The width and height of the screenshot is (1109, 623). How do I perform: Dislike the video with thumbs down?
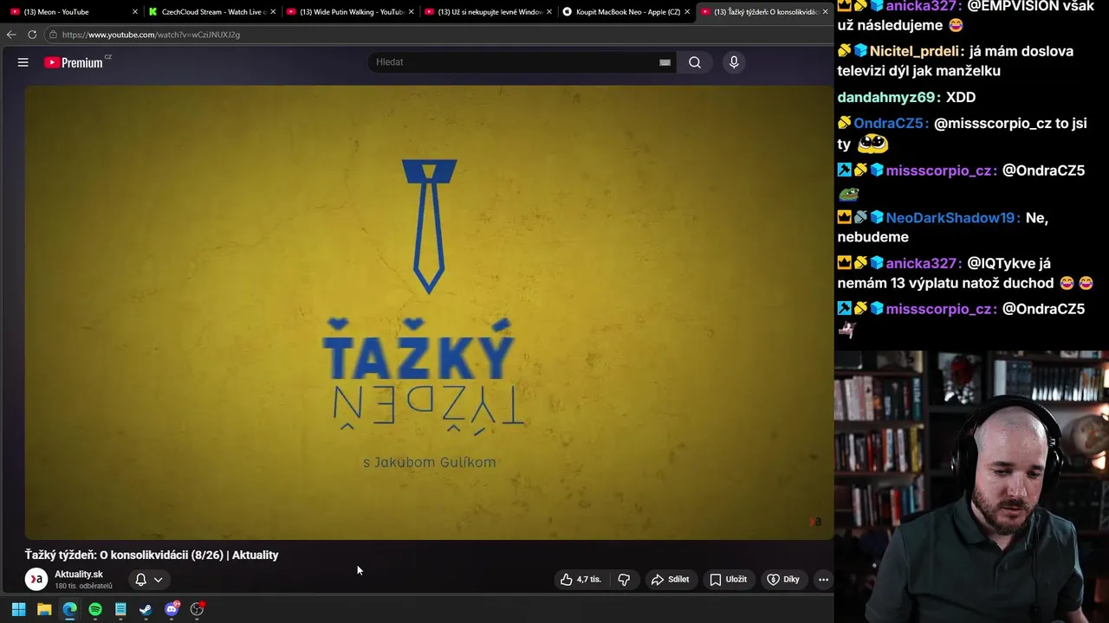click(x=624, y=580)
